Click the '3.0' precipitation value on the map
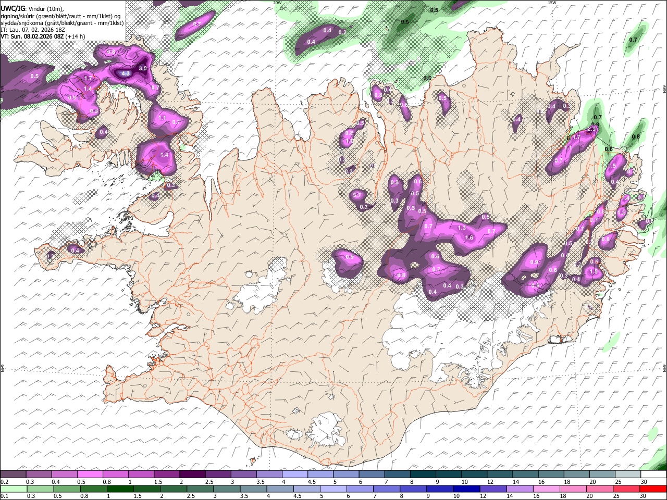 click(x=143, y=68)
